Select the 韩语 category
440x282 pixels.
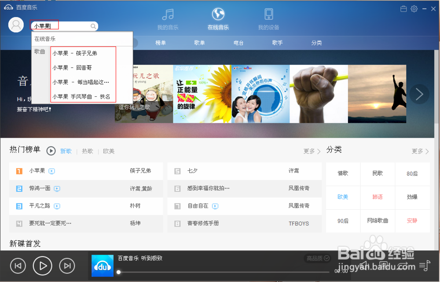tap(377, 197)
